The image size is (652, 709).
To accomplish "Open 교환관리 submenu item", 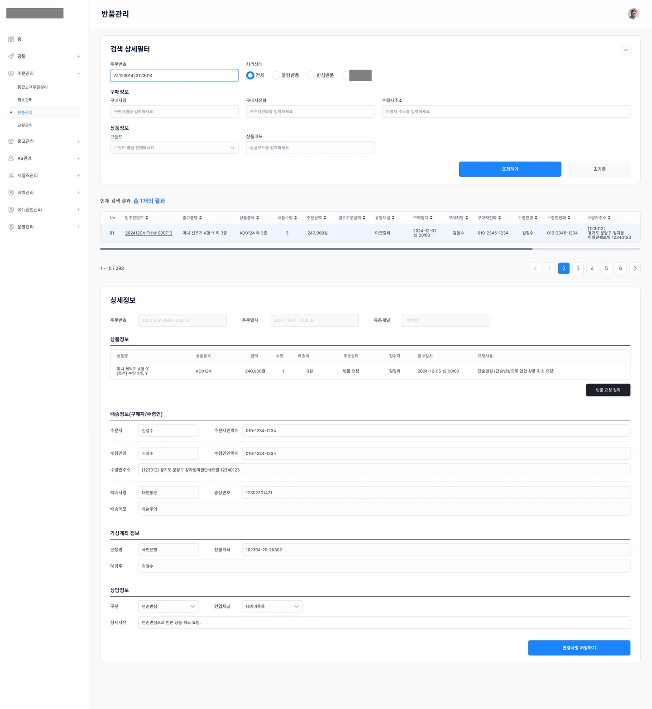I will coord(25,125).
